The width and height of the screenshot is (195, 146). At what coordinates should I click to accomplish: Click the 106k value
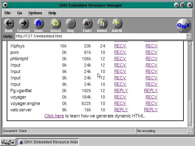86,59
